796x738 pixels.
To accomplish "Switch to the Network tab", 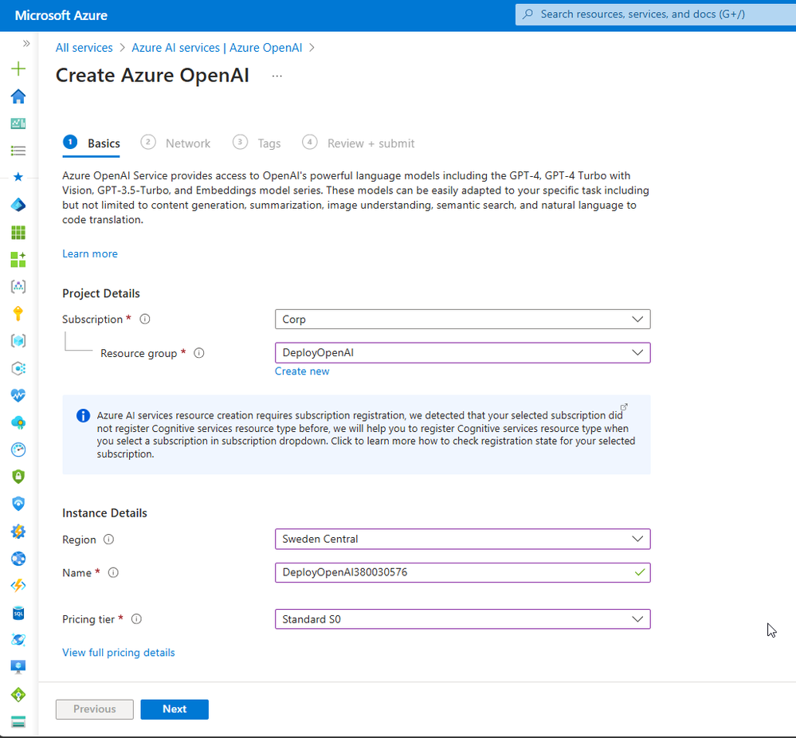I will click(175, 143).
